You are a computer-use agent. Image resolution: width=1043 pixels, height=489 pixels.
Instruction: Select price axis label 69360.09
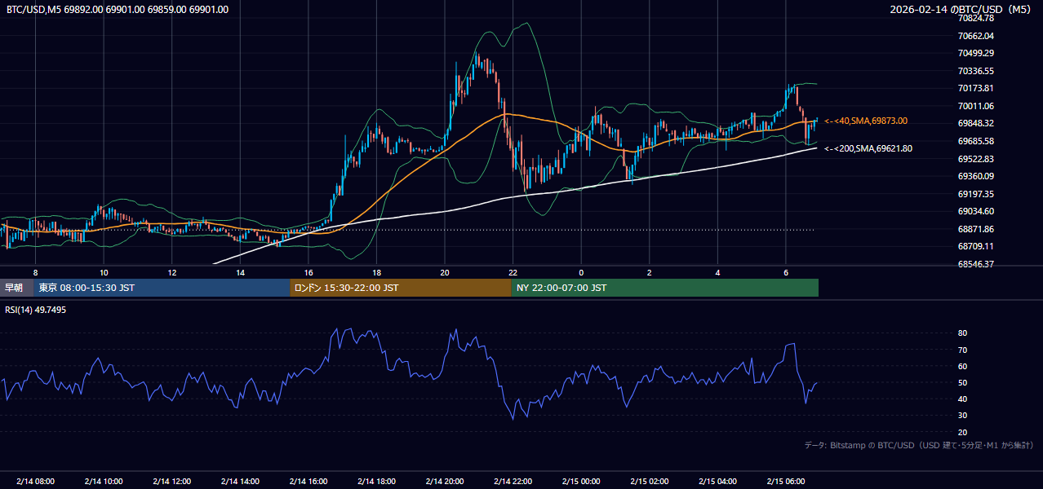(x=976, y=176)
